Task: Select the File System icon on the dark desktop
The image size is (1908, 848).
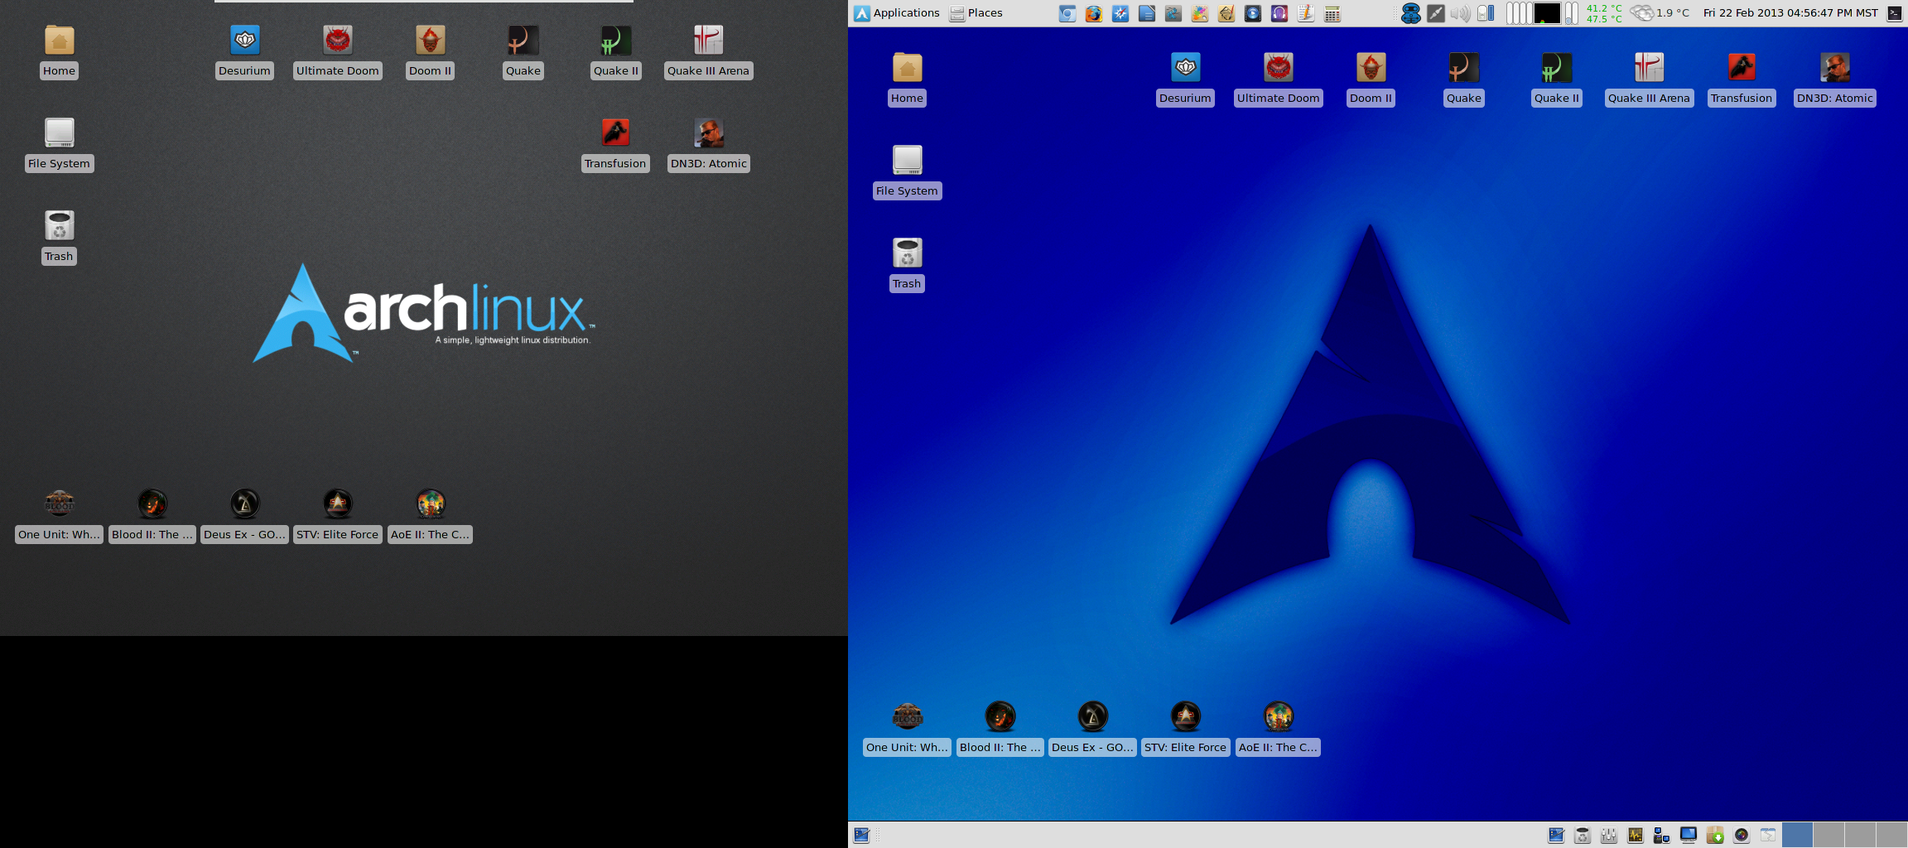Action: [59, 144]
